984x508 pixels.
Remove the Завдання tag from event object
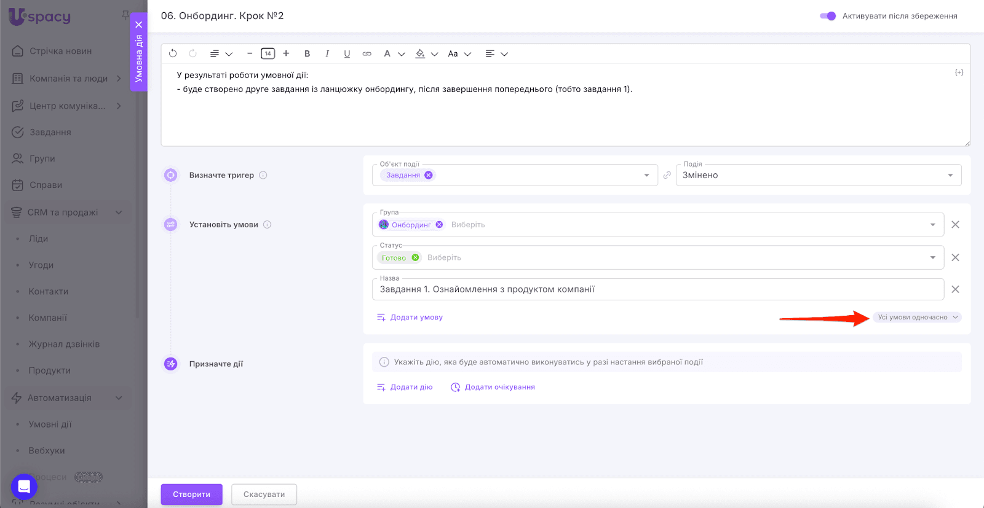[429, 175]
